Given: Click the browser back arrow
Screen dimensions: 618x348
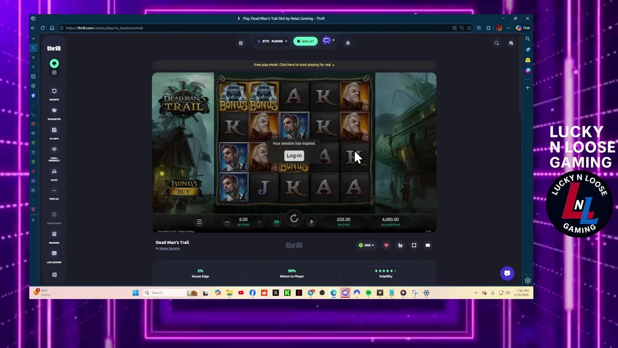Looking at the screenshot, I should (x=33, y=28).
